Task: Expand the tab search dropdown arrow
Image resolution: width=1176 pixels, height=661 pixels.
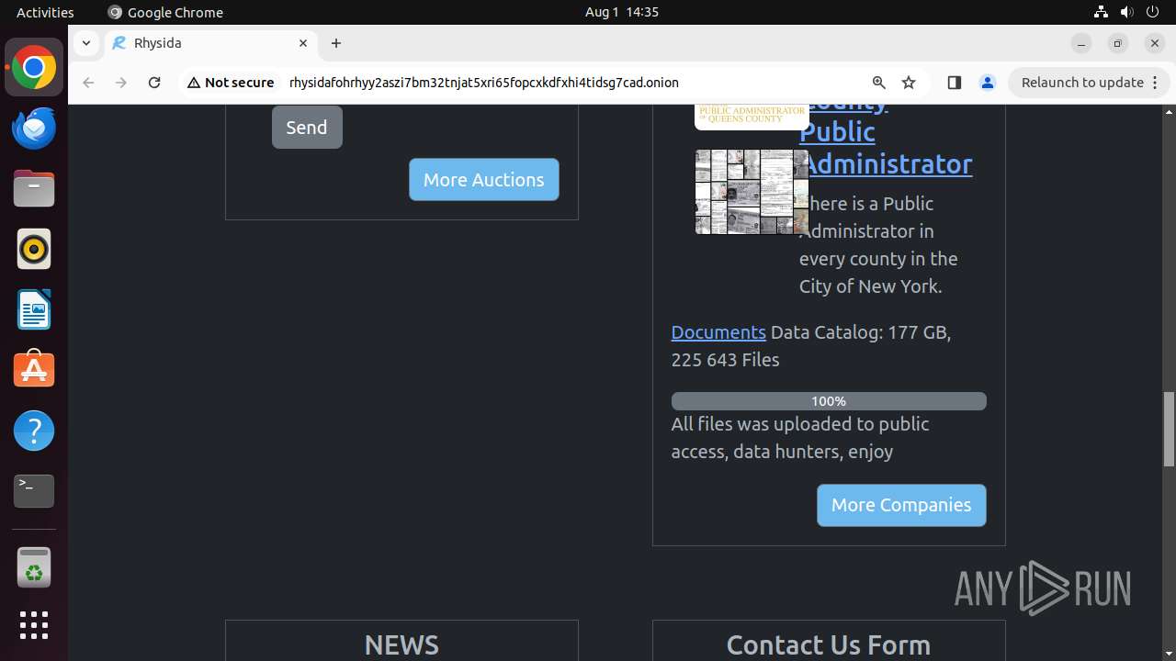Action: click(85, 43)
